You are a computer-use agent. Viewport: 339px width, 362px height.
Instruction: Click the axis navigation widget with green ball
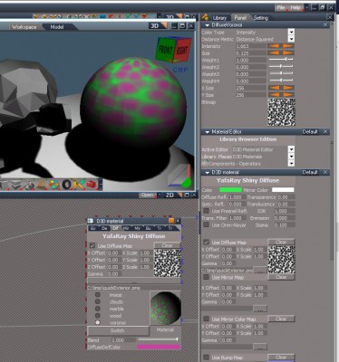pos(179,176)
